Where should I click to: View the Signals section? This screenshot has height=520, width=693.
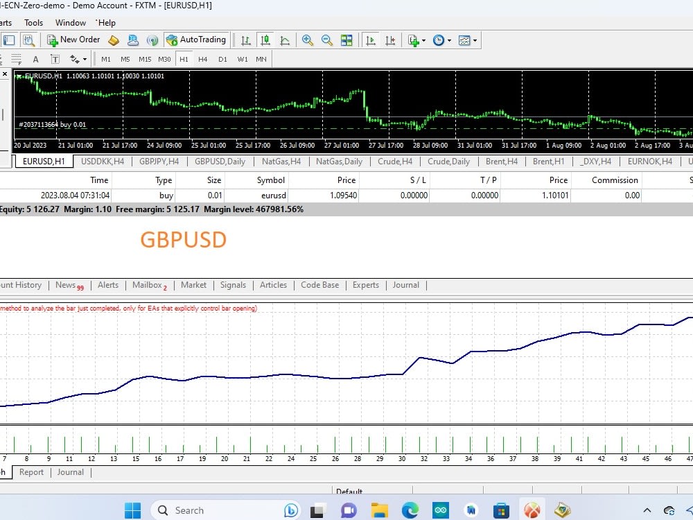[x=233, y=285]
